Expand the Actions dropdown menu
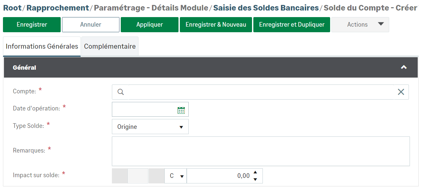Viewport: 422px width, 191px height. [x=360, y=25]
